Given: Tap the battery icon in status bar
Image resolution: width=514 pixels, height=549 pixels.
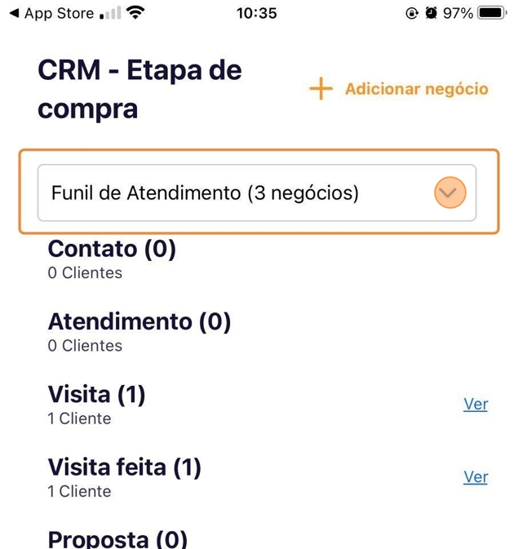Looking at the screenshot, I should pos(493,14).
